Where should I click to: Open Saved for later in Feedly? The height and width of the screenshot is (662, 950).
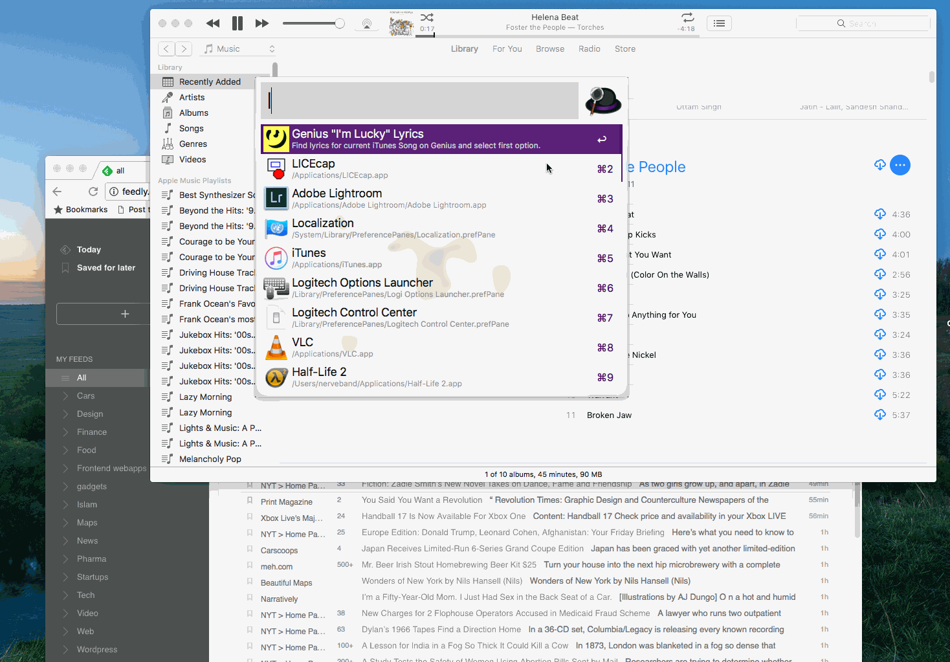tap(106, 268)
